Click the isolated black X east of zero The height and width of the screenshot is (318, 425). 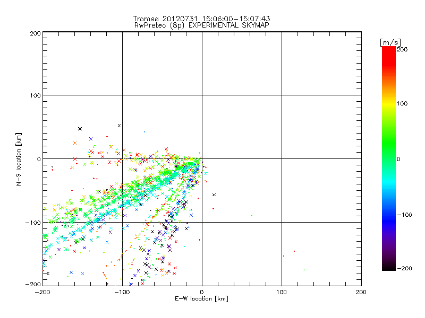(214, 195)
